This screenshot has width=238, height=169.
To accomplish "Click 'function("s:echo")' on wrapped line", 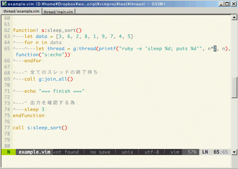I will click(42, 54).
